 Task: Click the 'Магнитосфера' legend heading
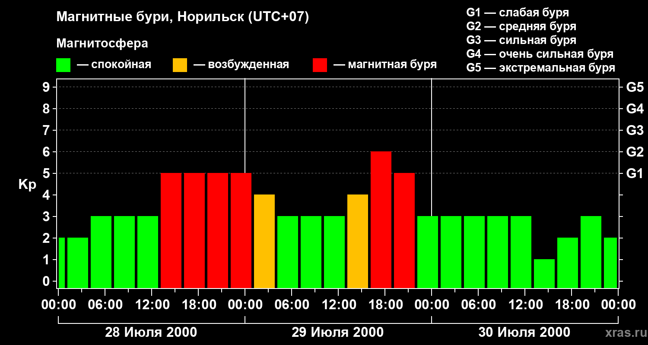pyautogui.click(x=102, y=44)
